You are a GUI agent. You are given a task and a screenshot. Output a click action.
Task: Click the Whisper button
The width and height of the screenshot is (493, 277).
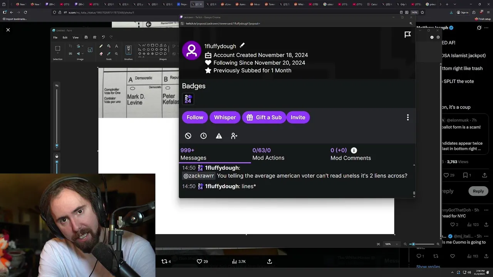pos(225,117)
